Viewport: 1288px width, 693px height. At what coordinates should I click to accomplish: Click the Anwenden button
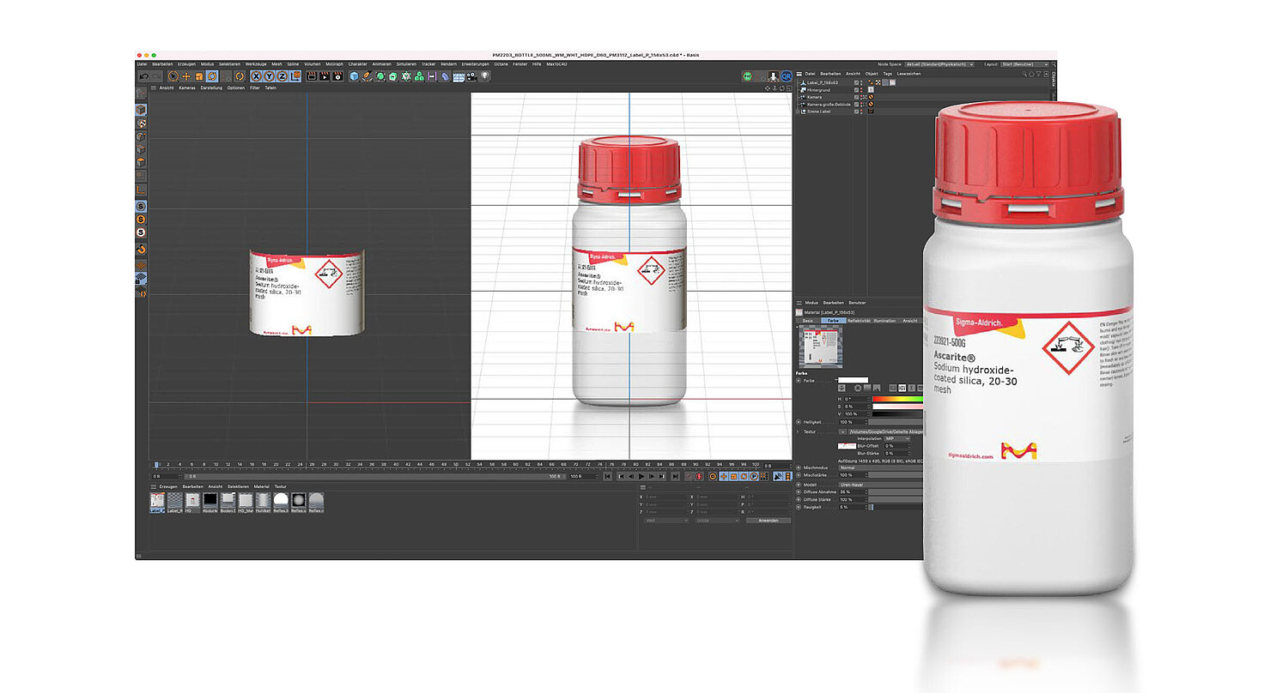pyautogui.click(x=769, y=521)
